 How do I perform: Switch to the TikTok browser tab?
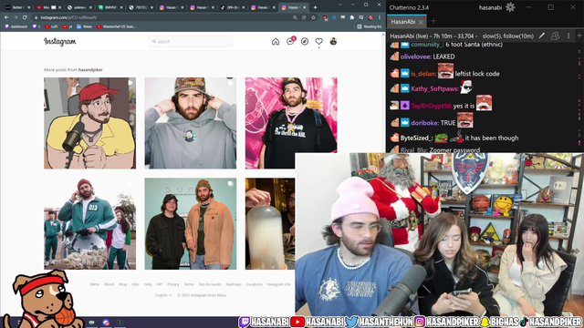point(233,7)
